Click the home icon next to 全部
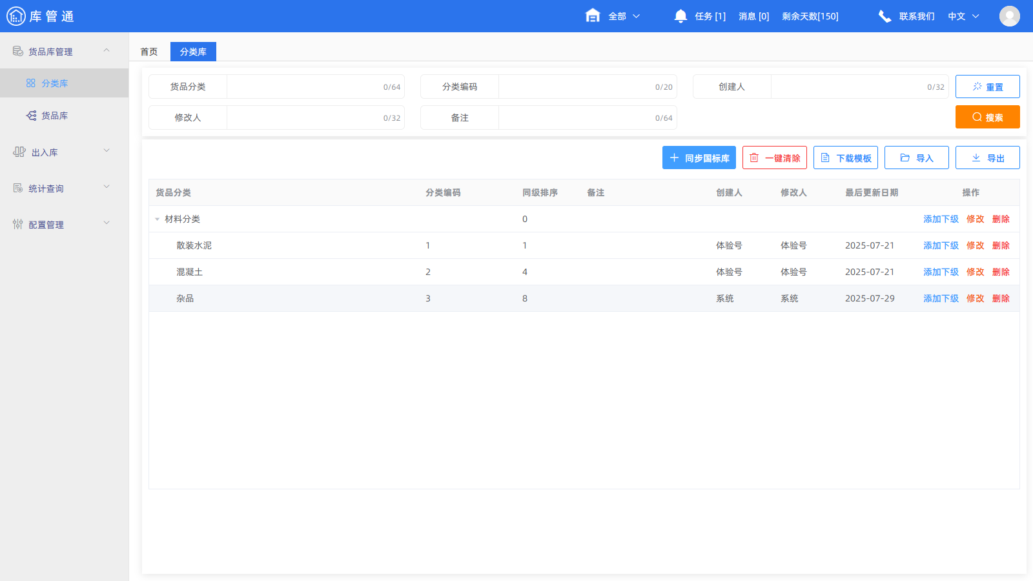 [x=593, y=16]
